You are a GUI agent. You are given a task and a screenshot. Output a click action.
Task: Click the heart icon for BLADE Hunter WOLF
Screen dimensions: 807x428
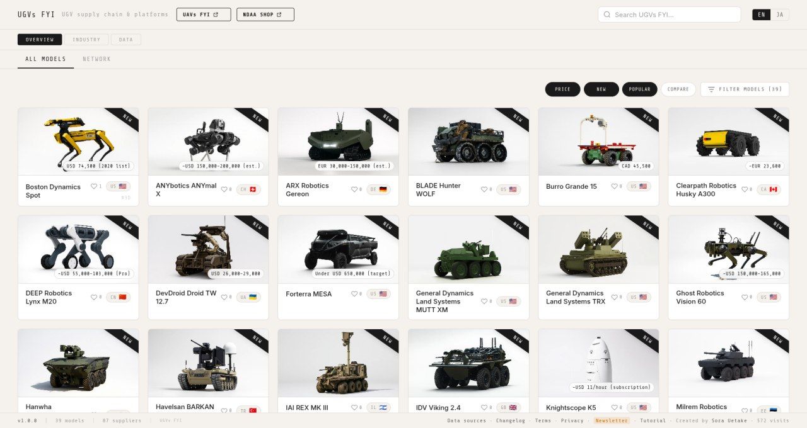click(484, 189)
